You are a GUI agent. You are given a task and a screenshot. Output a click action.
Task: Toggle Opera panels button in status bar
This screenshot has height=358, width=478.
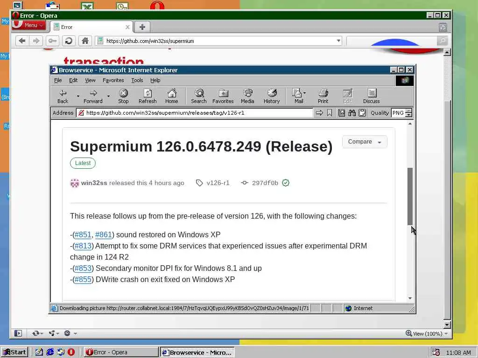(x=18, y=333)
